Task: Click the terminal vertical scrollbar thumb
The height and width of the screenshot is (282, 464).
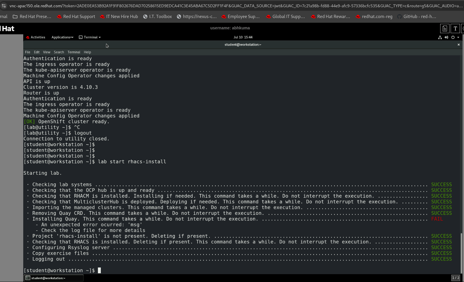Action: 461,253
